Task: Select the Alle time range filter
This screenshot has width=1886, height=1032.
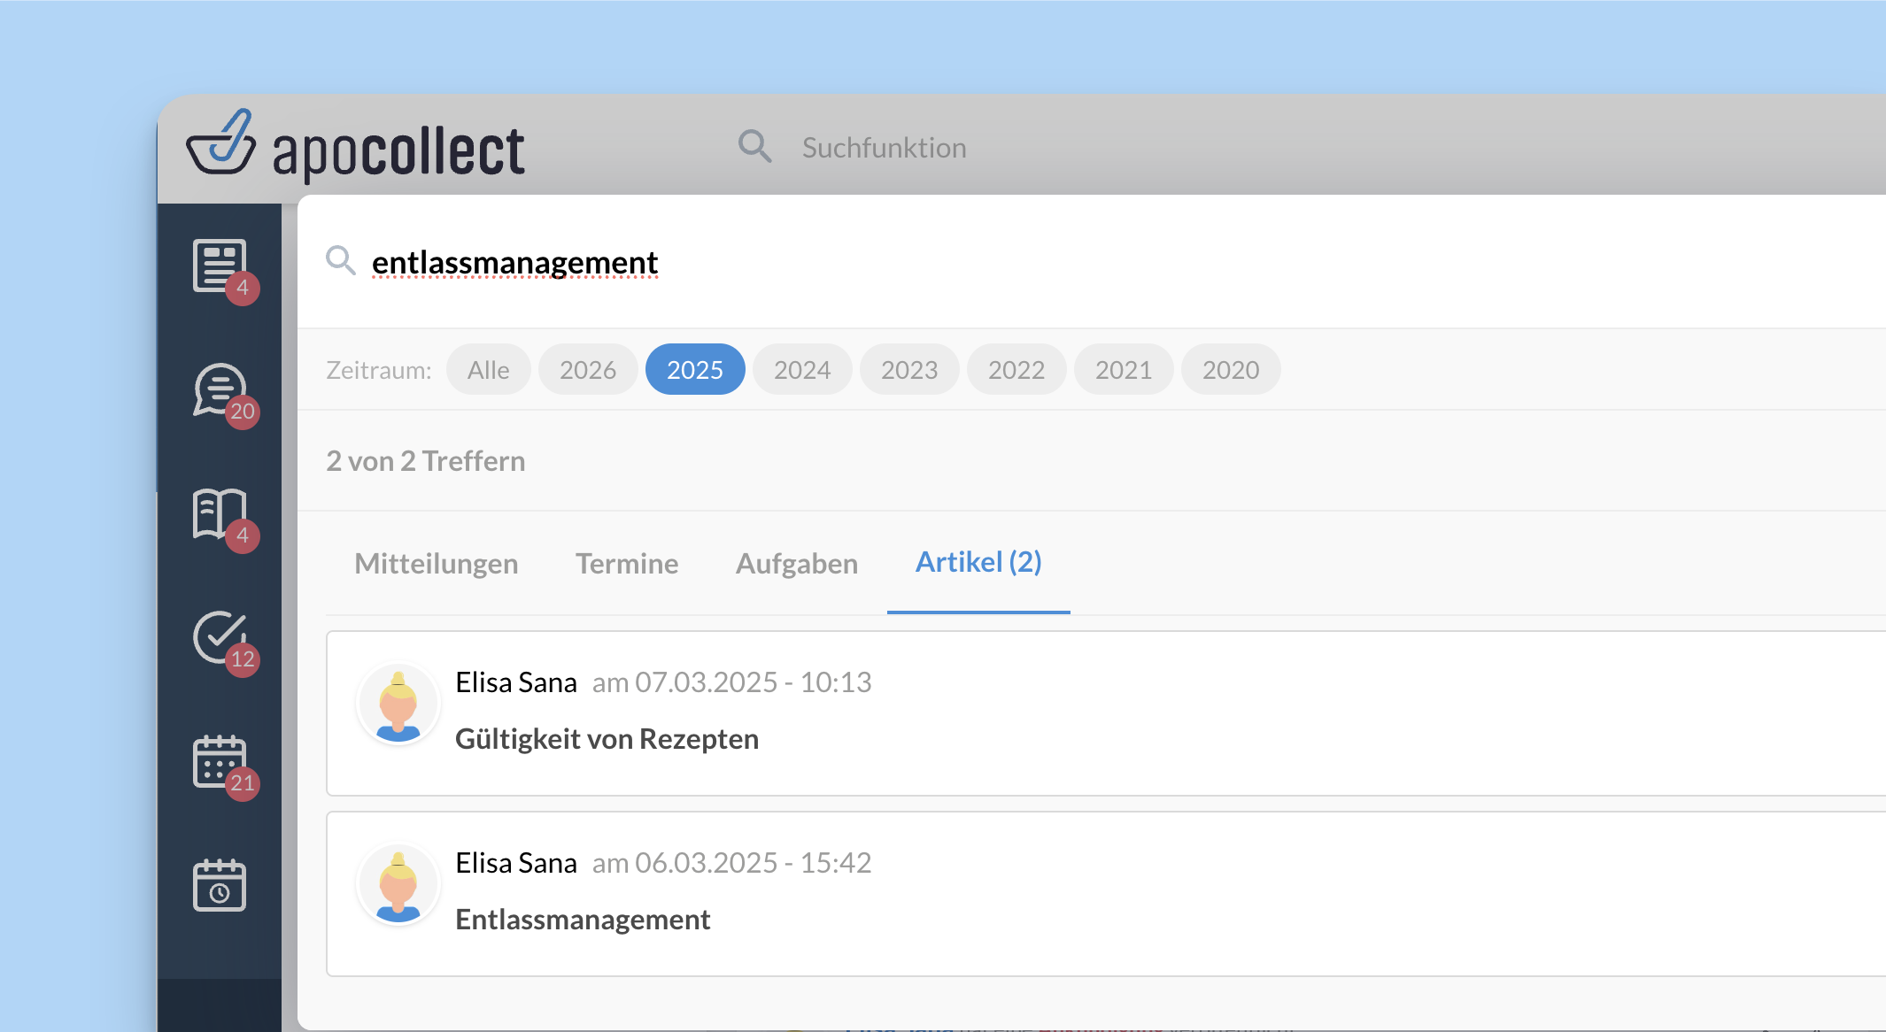Action: click(x=489, y=369)
